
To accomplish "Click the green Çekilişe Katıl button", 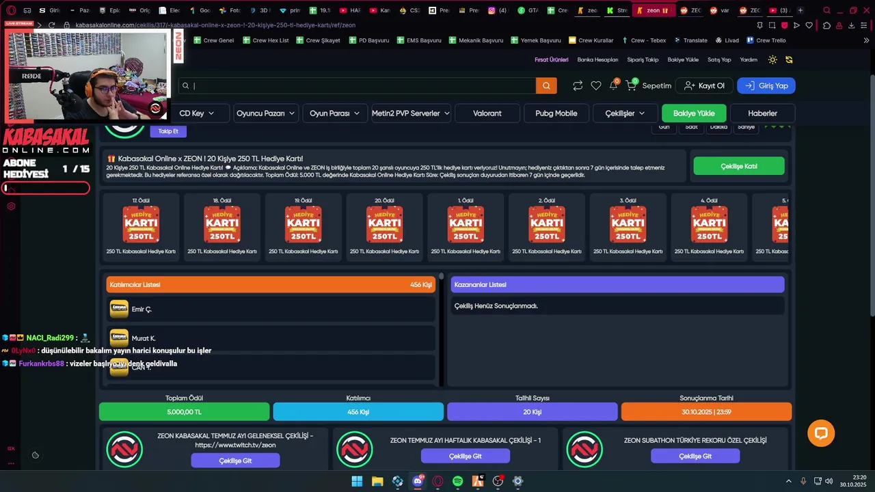I will [739, 166].
